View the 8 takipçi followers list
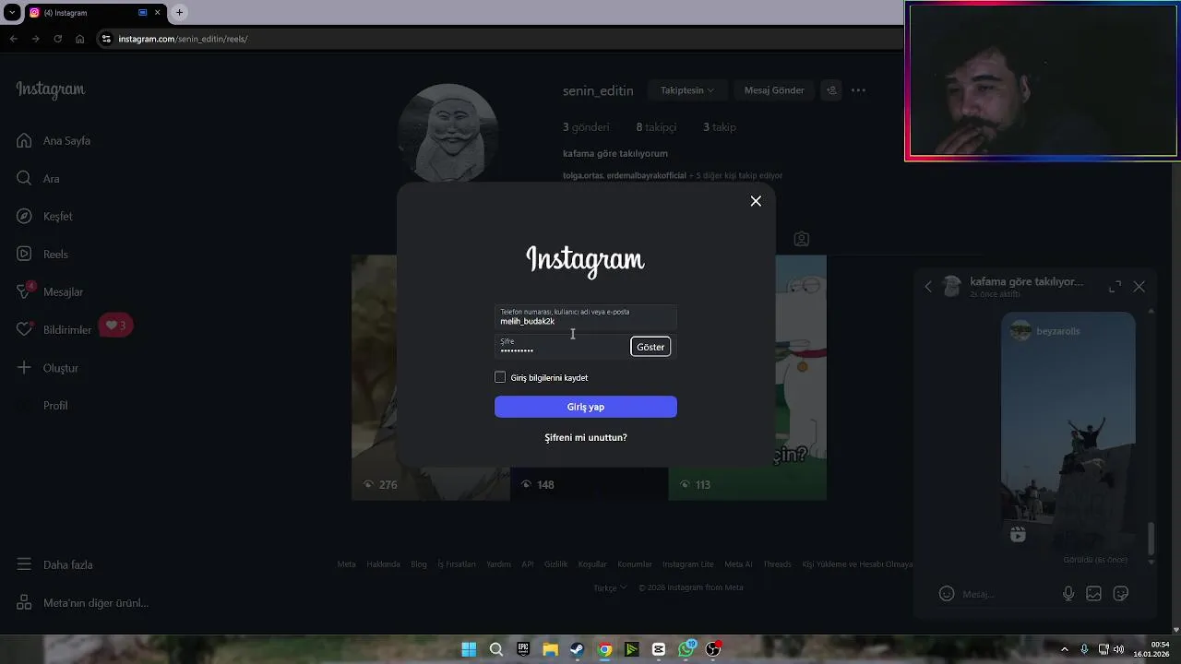This screenshot has height=664, width=1181. [656, 127]
